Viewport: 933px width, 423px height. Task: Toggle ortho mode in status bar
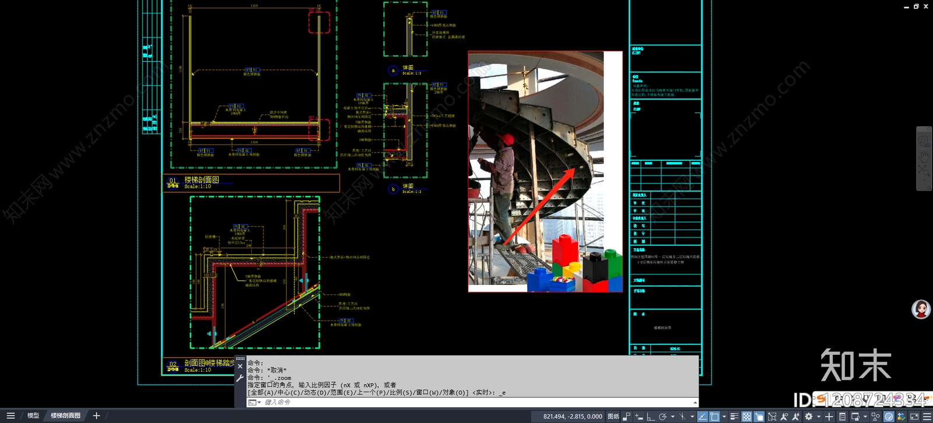[651, 417]
